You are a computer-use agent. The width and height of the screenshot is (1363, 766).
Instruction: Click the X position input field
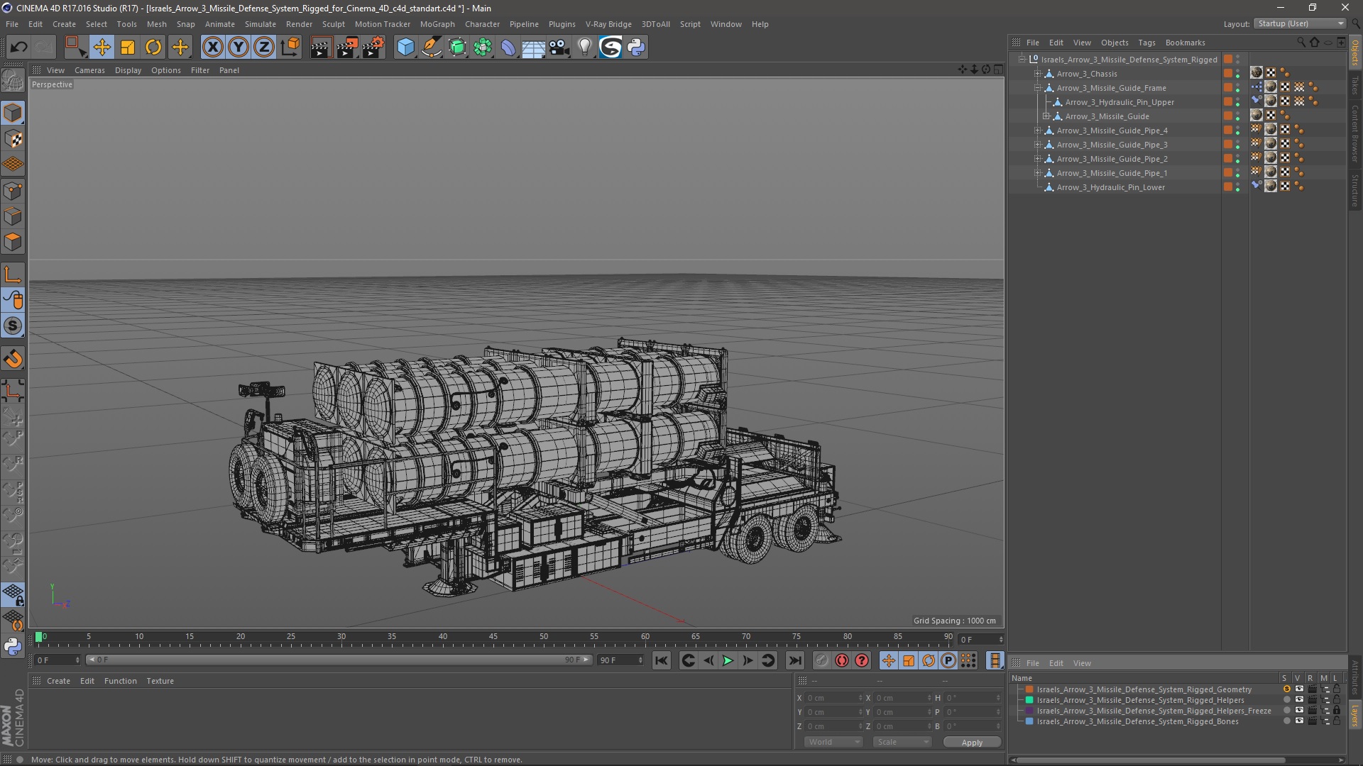(x=833, y=698)
